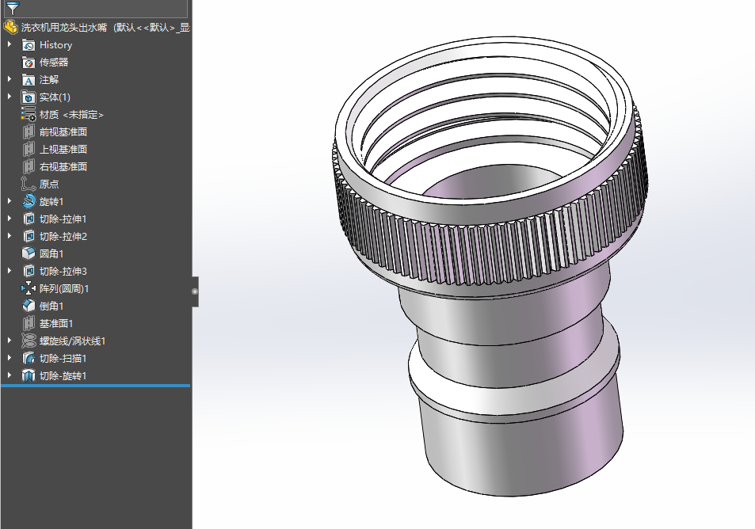This screenshot has width=755, height=529.
Task: Click the 材质 <未指定> label
Action: [x=71, y=115]
